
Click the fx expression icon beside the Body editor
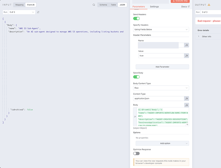135,117
